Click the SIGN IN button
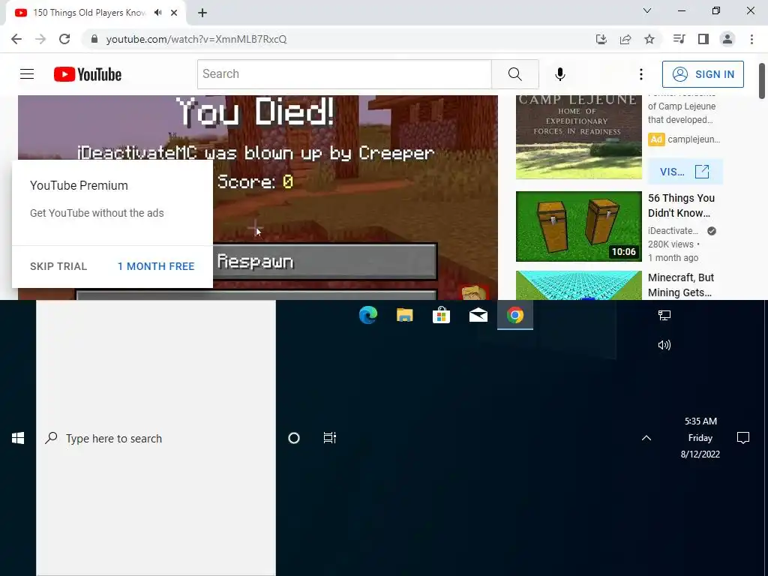Image resolution: width=768 pixels, height=576 pixels. click(702, 74)
